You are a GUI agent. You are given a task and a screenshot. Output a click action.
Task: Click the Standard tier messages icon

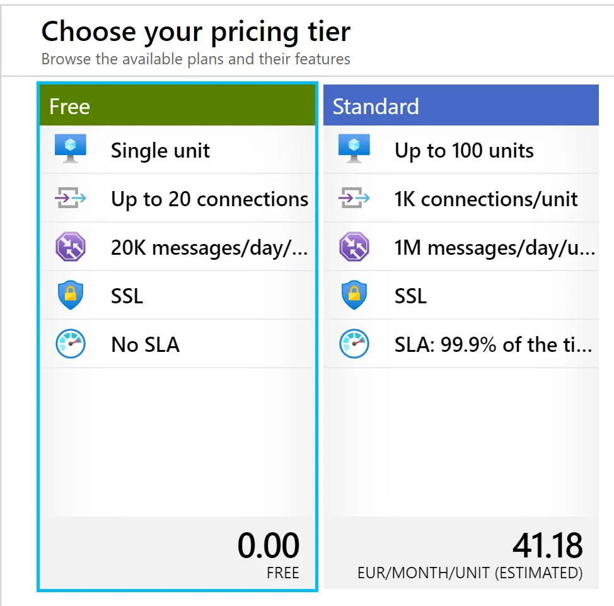click(354, 247)
